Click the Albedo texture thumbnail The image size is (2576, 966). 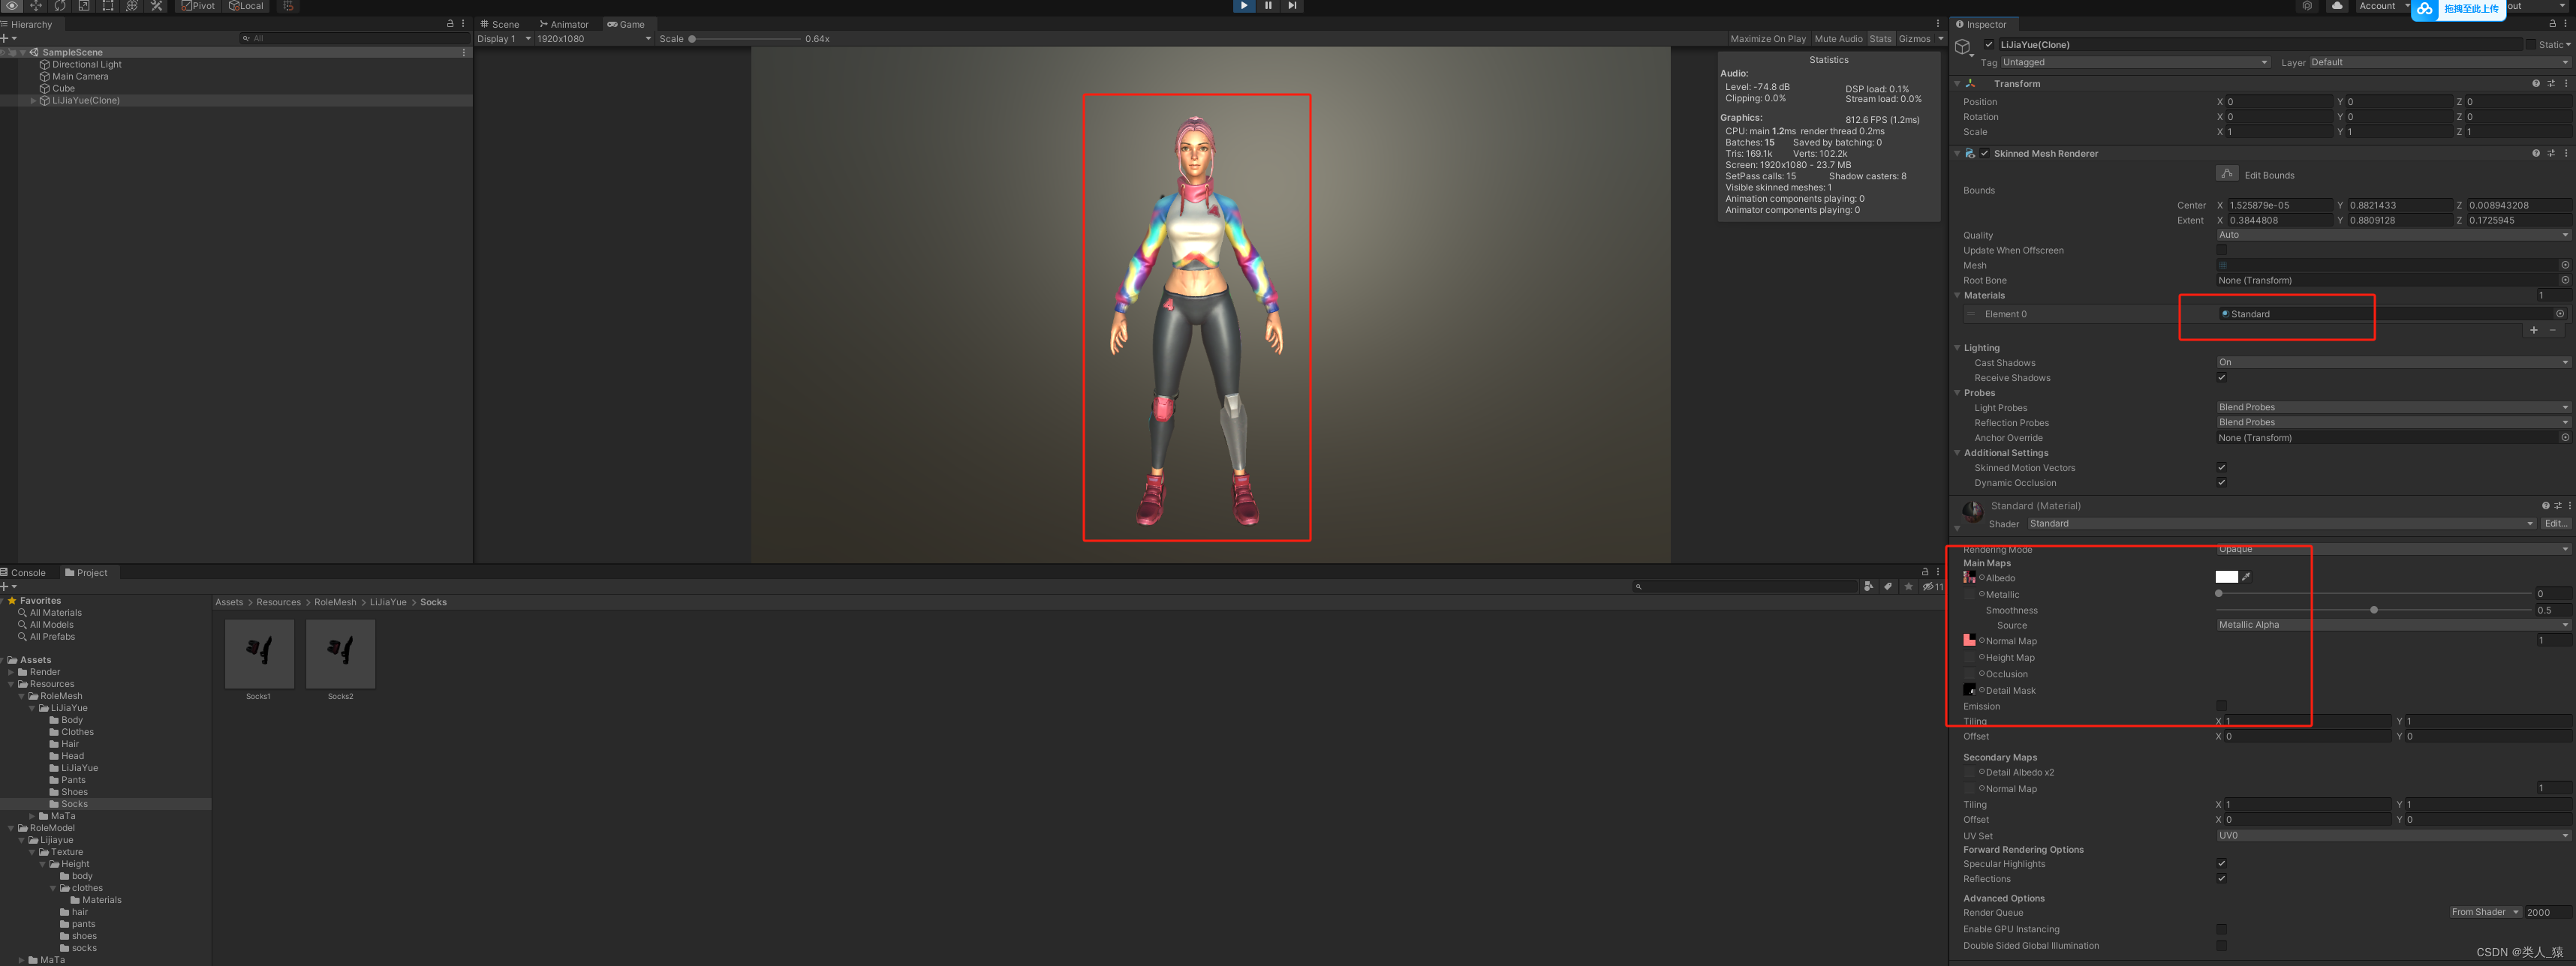pos(1969,577)
